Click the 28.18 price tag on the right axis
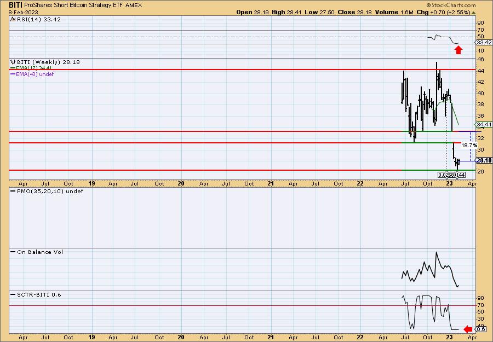Viewport: 493px width, 342px height. point(484,160)
